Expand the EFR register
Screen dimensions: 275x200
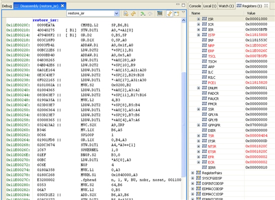(x=198, y=157)
